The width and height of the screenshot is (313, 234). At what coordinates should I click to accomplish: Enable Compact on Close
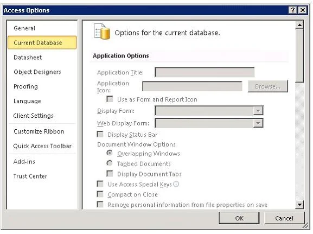click(x=100, y=194)
